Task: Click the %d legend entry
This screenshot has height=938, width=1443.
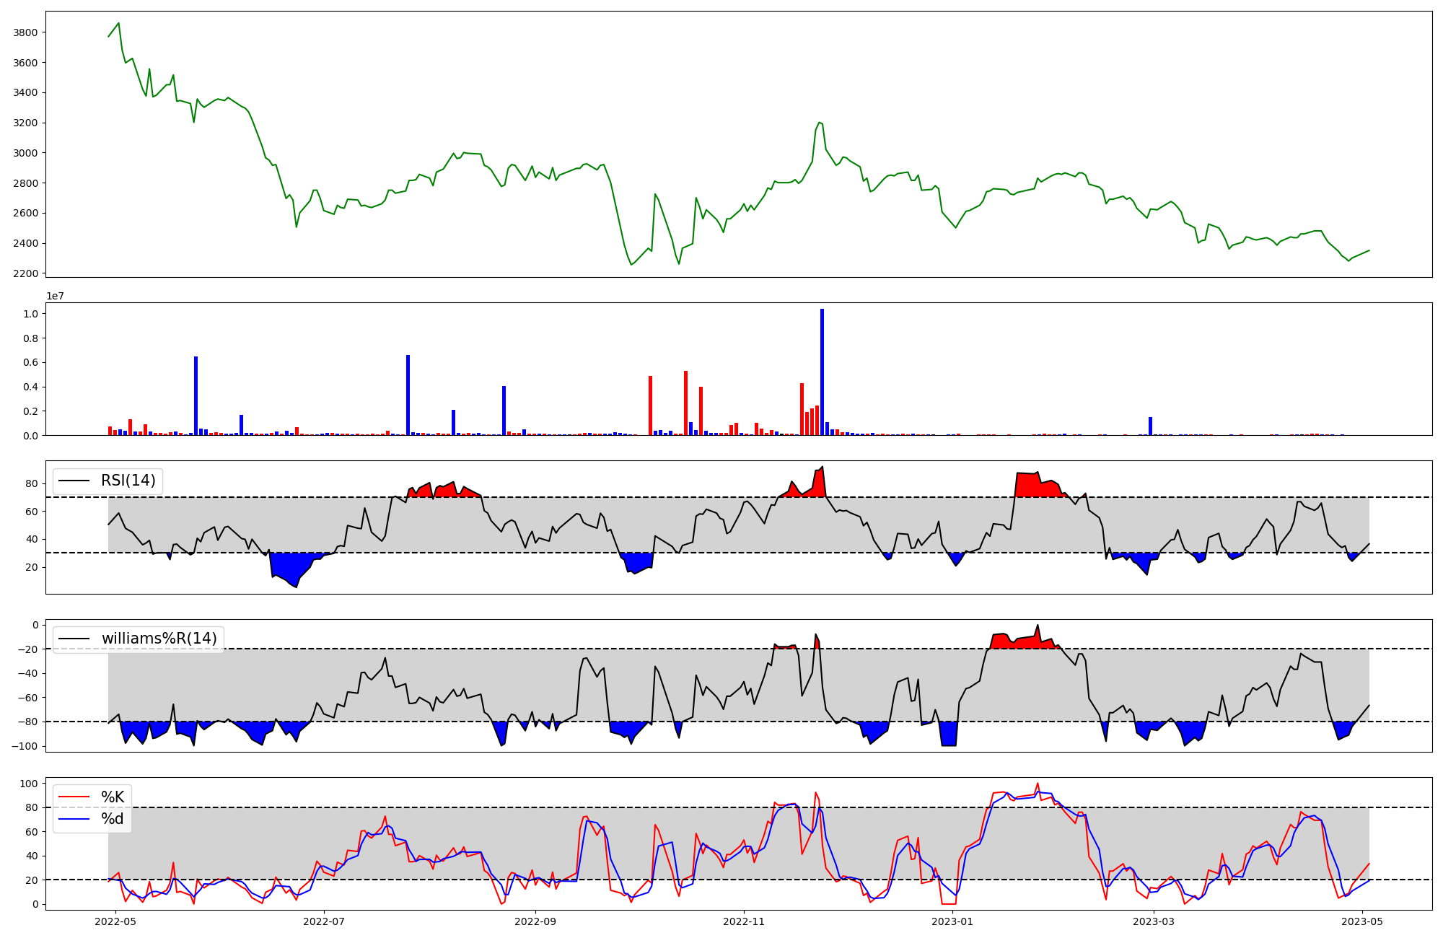Action: click(113, 819)
